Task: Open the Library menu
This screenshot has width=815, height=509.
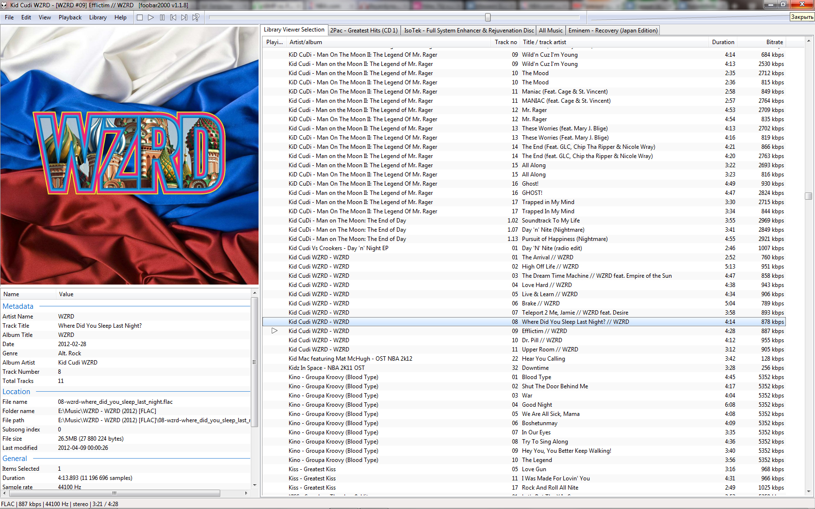Action: (x=98, y=17)
